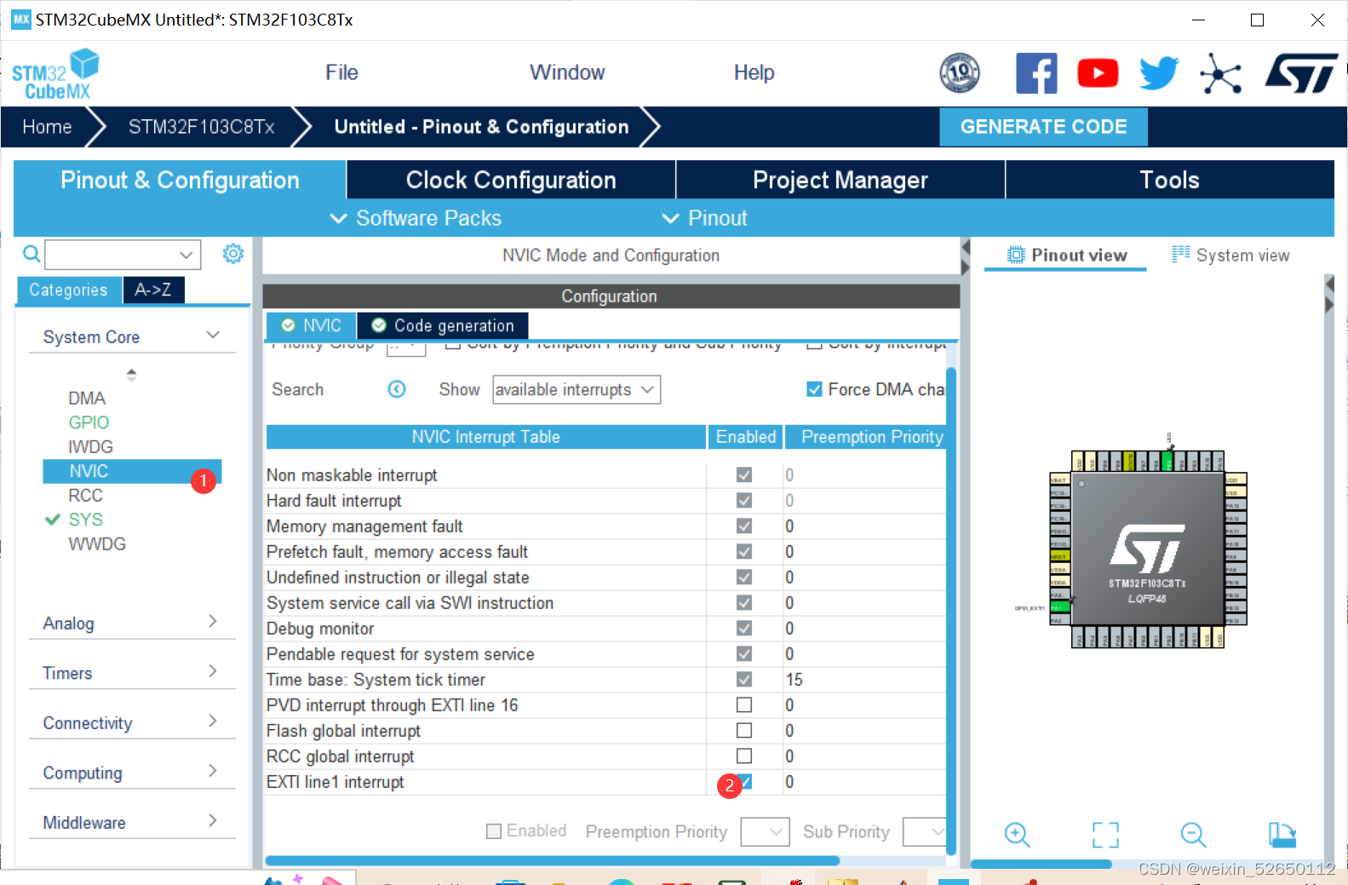Screen dimensions: 1348x885
Task: Click the horizontal scrollbar under NVIC table
Action: [x=554, y=860]
